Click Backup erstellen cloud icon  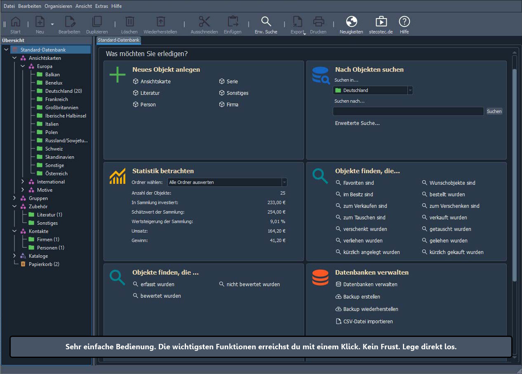tap(339, 297)
